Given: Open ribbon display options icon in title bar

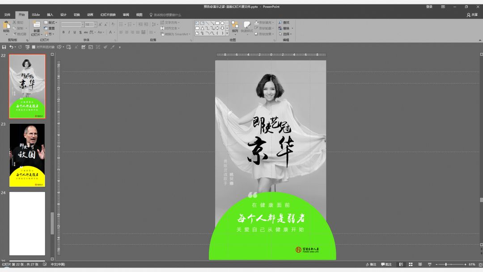Looking at the screenshot, I should point(443,7).
